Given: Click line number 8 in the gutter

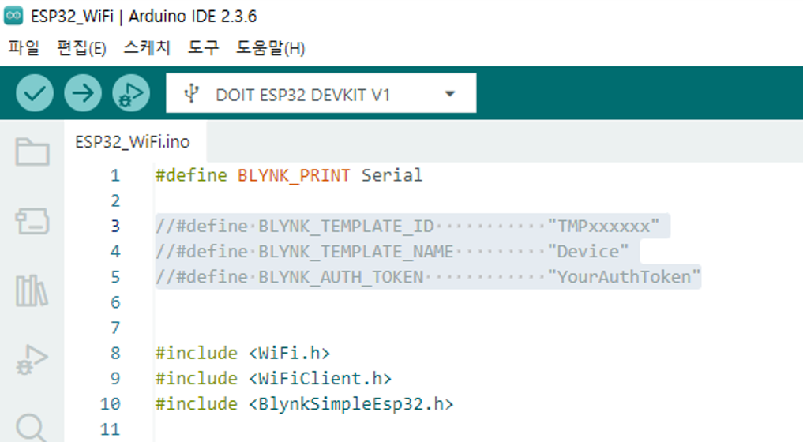Looking at the screenshot, I should click(115, 353).
